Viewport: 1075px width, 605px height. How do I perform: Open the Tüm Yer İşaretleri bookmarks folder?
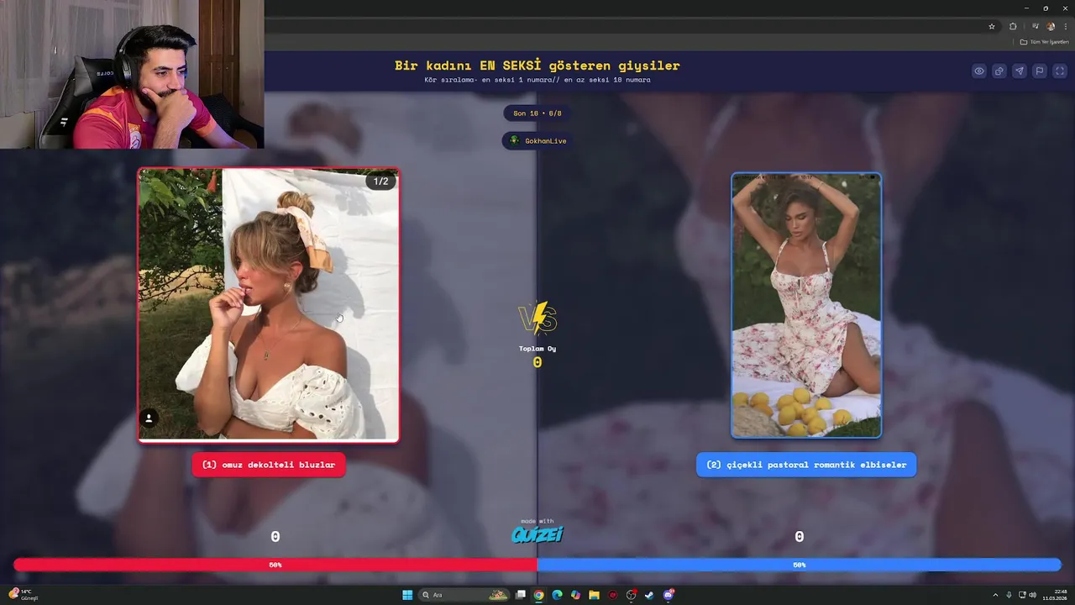[1044, 42]
